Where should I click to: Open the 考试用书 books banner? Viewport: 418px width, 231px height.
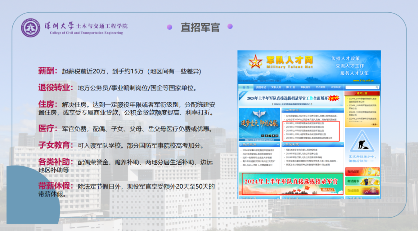tap(362, 181)
